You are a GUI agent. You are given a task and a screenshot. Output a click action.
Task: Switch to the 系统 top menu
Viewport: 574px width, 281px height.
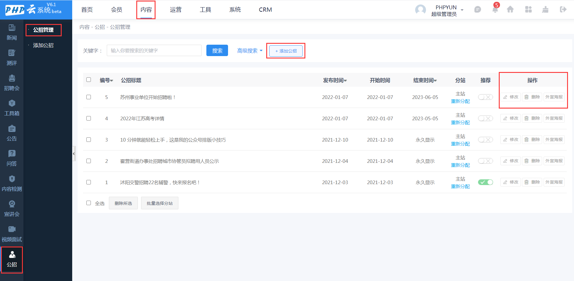(235, 10)
